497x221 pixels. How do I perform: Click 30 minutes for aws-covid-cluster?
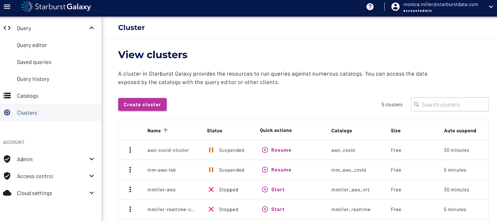(457, 150)
